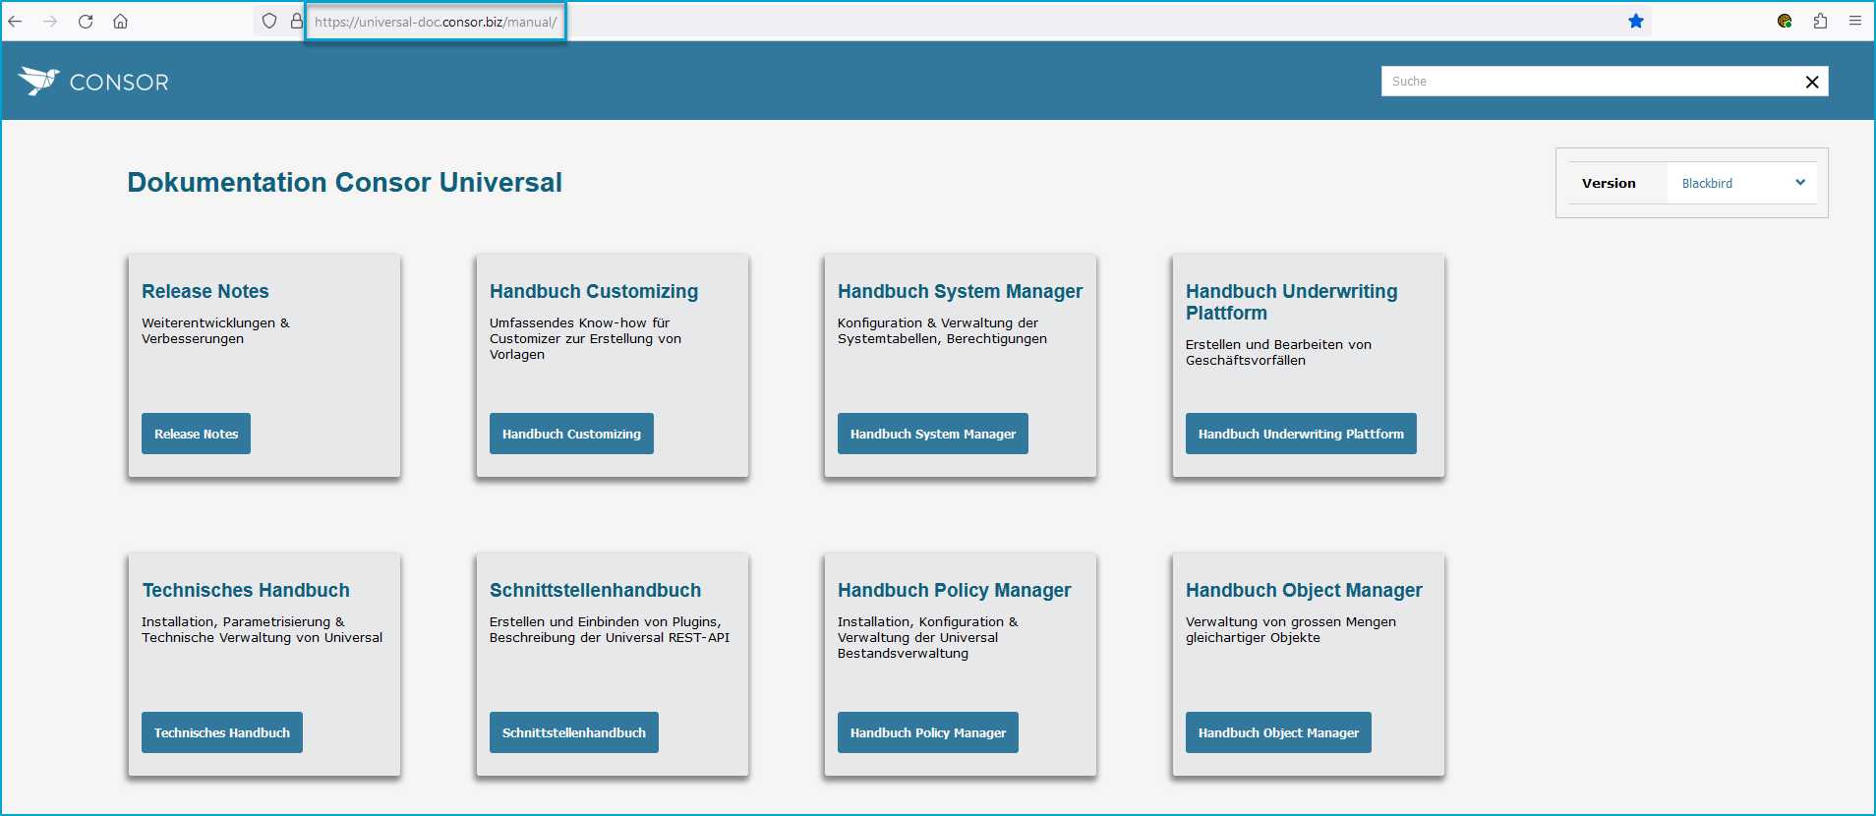Open Handbuch Underwriting Plattform button
The width and height of the screenshot is (1876, 816).
(x=1300, y=434)
